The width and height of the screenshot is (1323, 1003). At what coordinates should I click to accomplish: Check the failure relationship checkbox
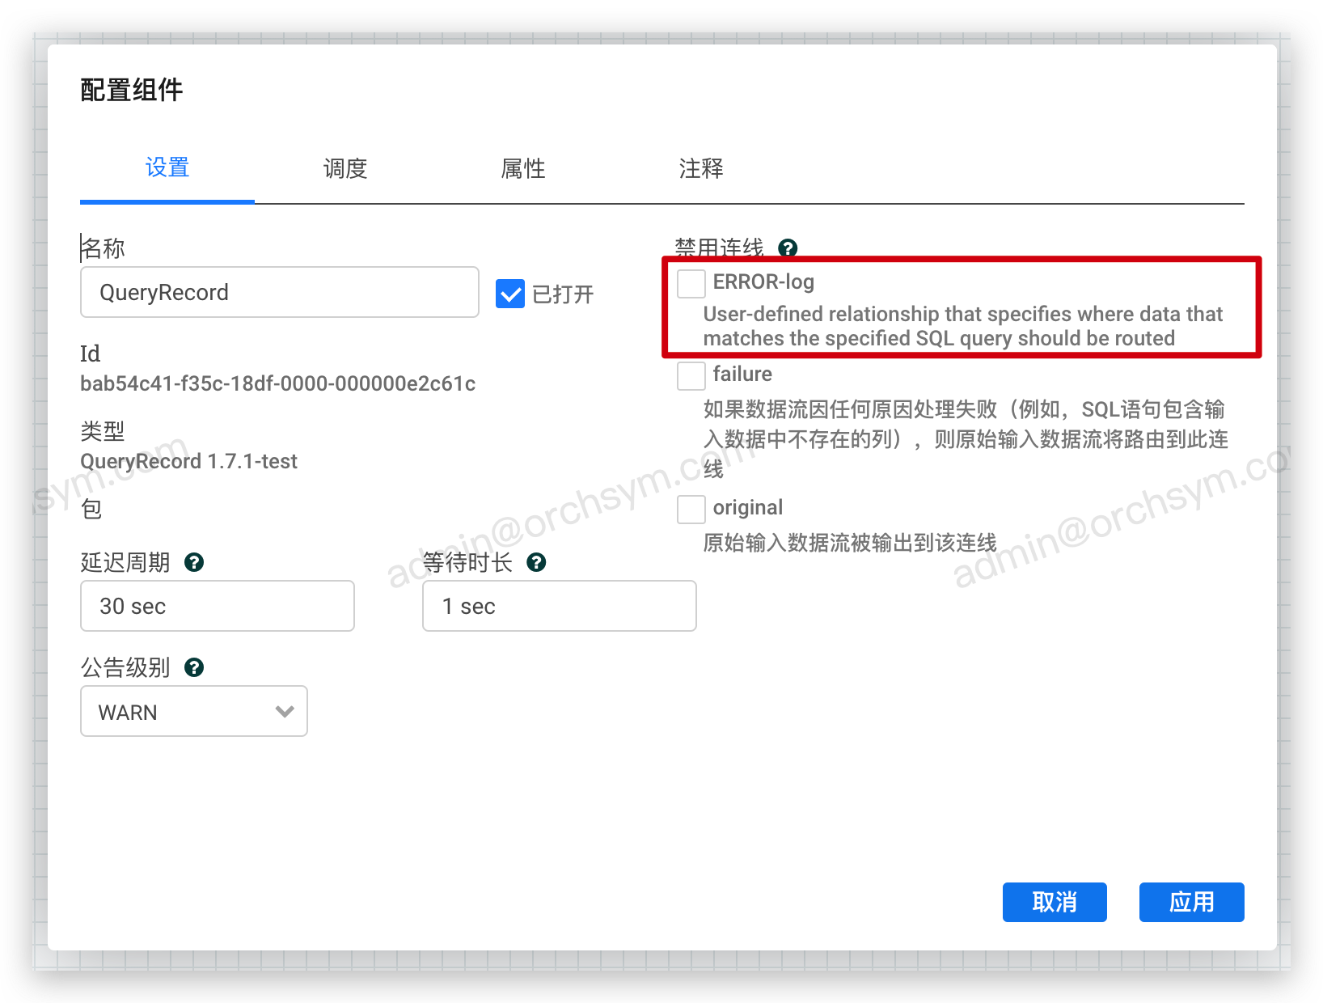pyautogui.click(x=691, y=376)
